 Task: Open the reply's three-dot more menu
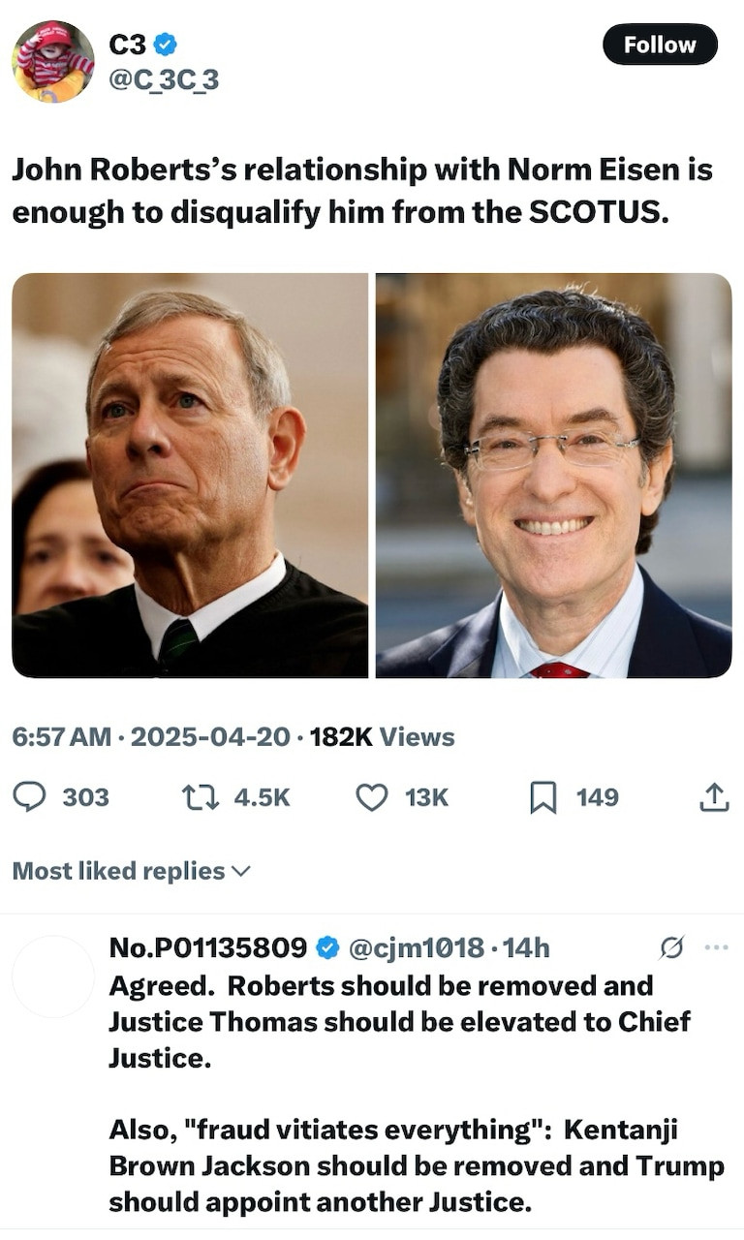[715, 946]
